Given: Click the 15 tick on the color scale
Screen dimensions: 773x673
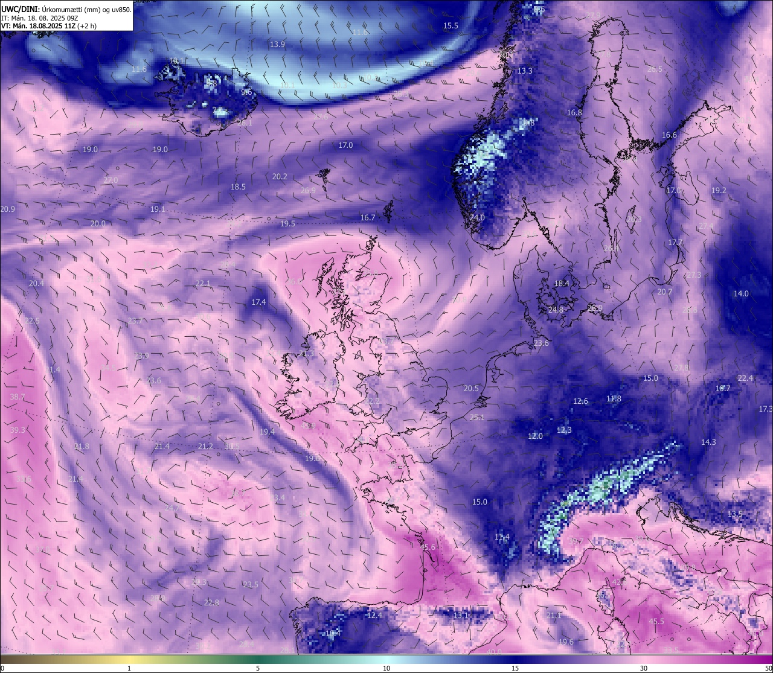Looking at the screenshot, I should 515,668.
